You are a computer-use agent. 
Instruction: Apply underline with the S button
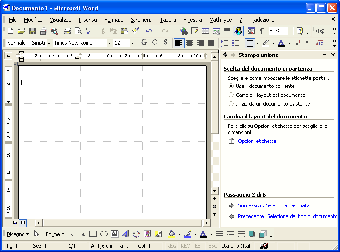[x=166, y=43]
